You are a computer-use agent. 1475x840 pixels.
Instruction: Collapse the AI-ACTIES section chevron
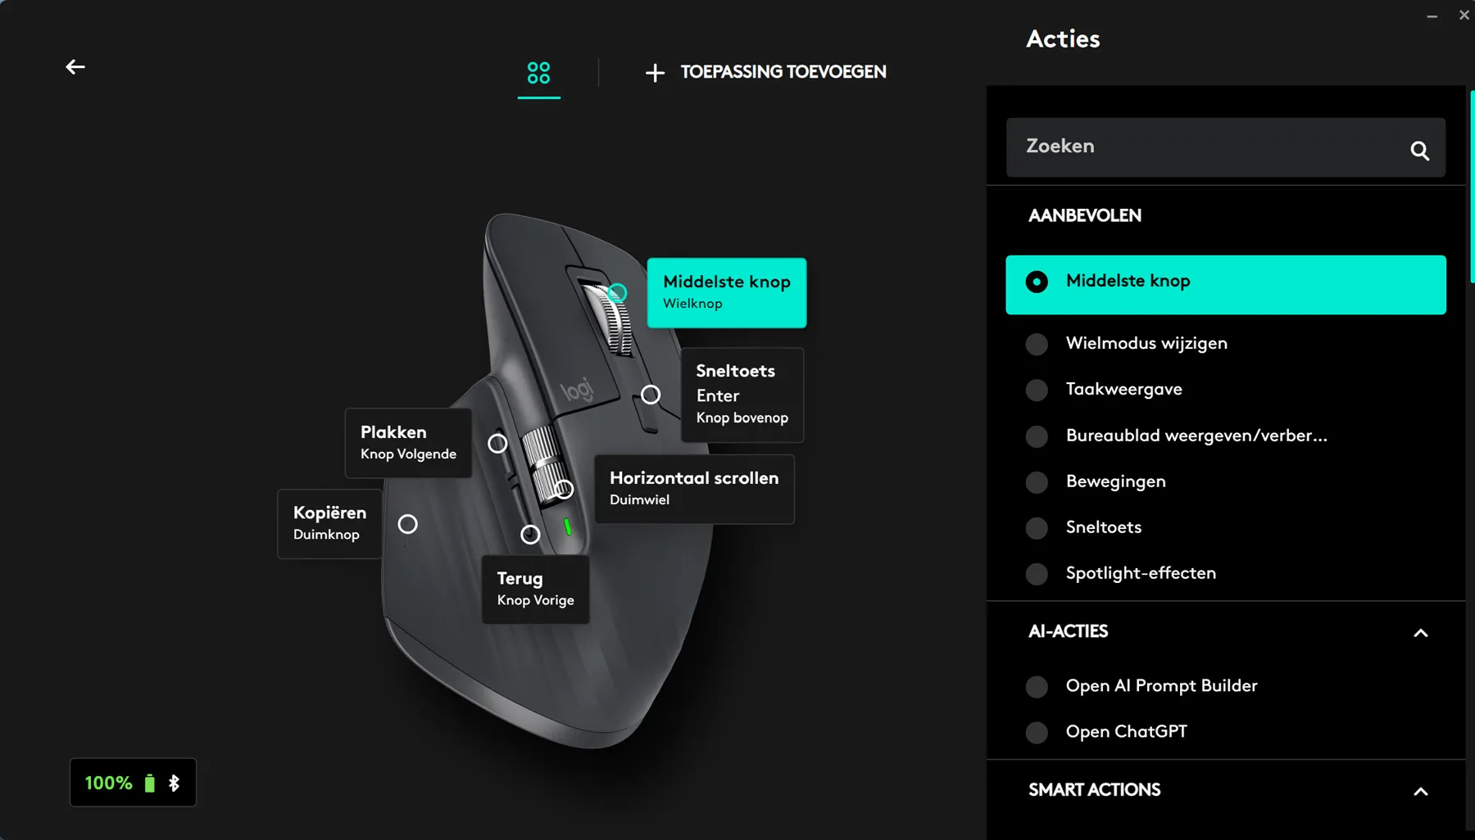(x=1421, y=633)
